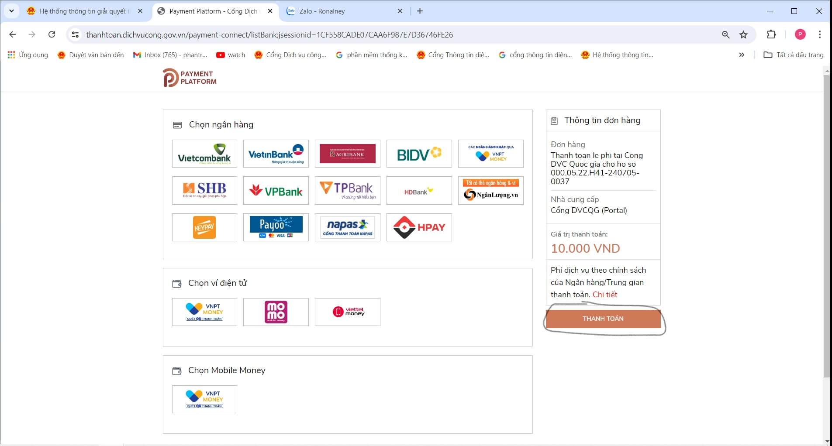Open phần mềm thống k... bookmark
This screenshot has height=446, width=832.
(372, 55)
